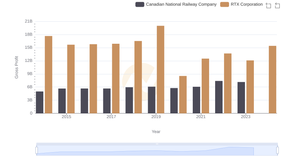
Task: Click the RTX bar for 2020
Action: tap(183, 95)
